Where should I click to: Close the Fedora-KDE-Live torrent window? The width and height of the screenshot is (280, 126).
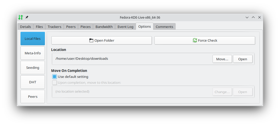(x=259, y=17)
